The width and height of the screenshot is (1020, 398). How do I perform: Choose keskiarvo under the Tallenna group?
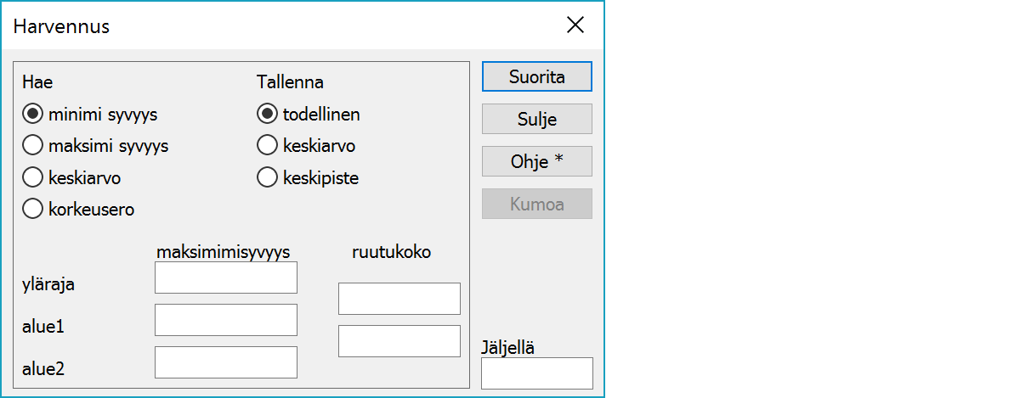pyautogui.click(x=267, y=146)
